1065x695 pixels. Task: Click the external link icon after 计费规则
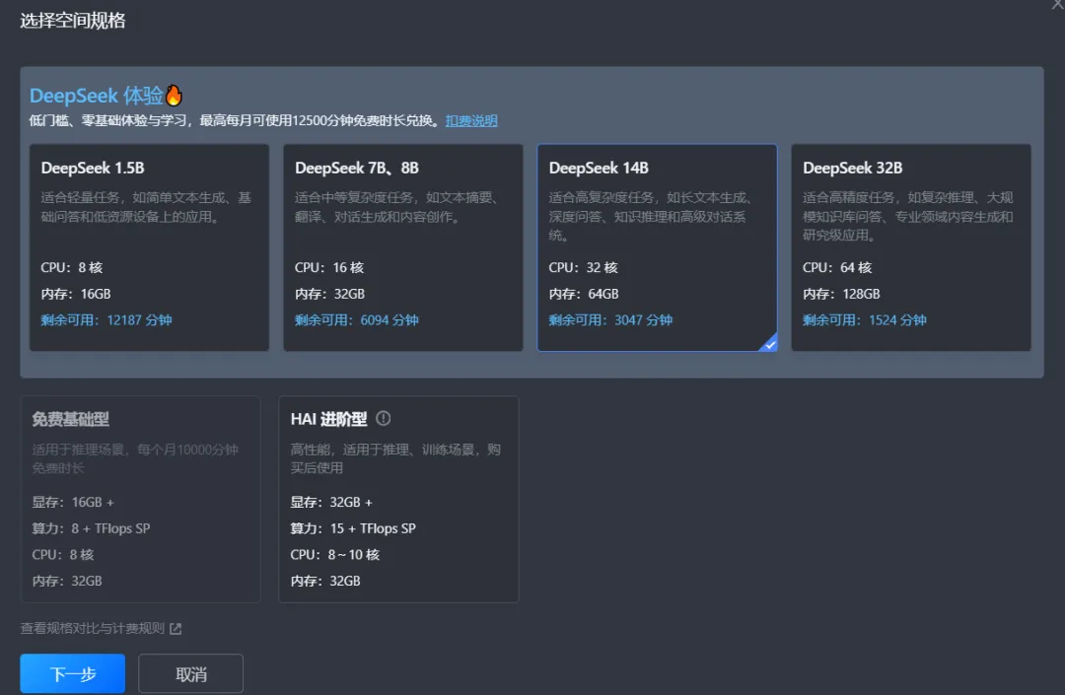pyautogui.click(x=176, y=629)
